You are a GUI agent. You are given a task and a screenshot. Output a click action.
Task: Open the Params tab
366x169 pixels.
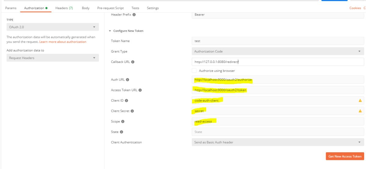point(11,8)
